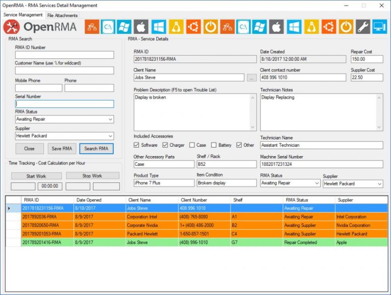Click the Client Name column header

[x=152, y=200]
